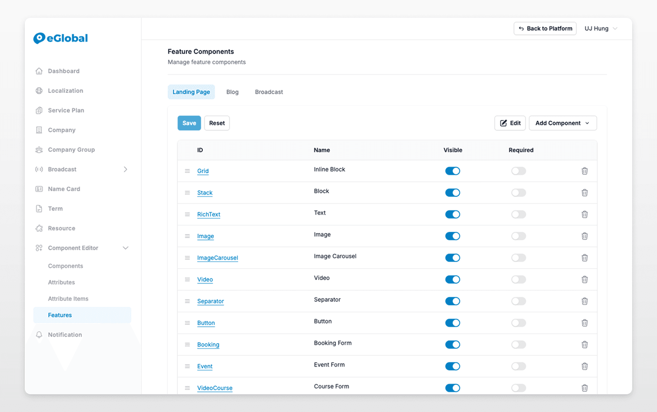This screenshot has height=412, width=657.
Task: Click the Notification bell icon
Action: click(39, 335)
